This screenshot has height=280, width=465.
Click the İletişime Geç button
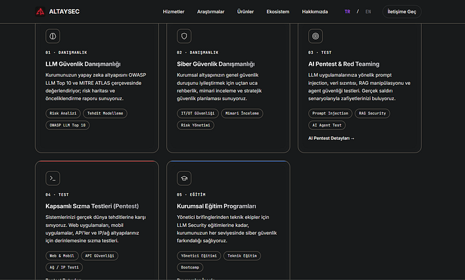click(x=402, y=11)
